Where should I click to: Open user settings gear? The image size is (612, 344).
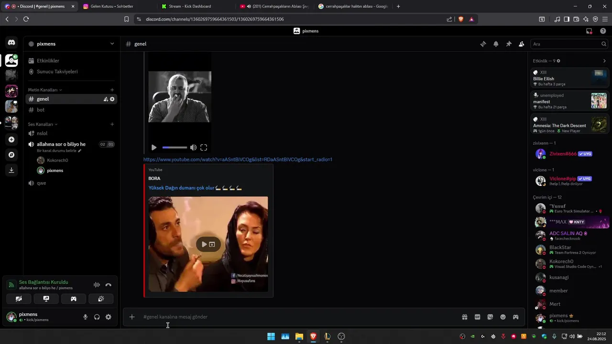click(109, 317)
